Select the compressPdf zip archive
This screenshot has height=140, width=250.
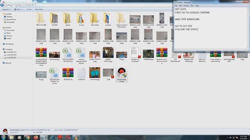point(41,52)
